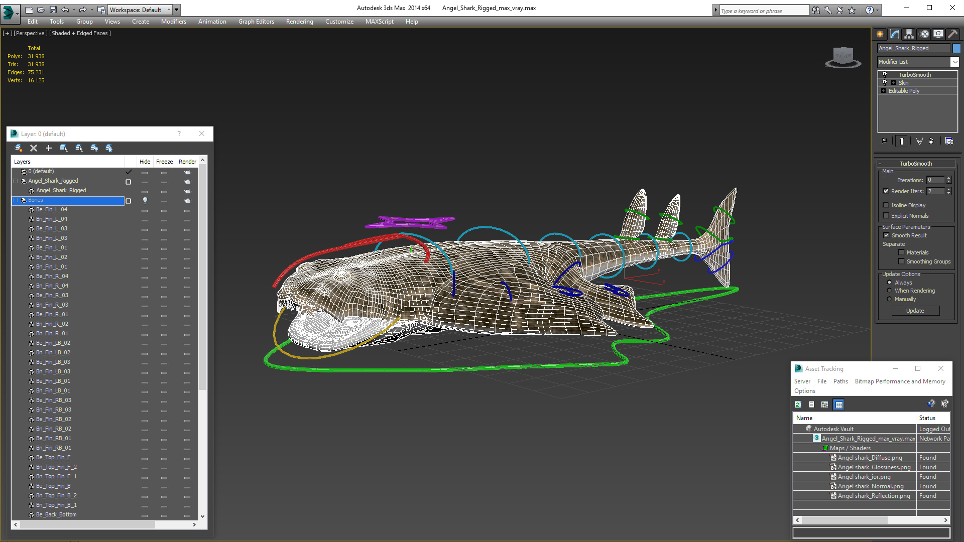The height and width of the screenshot is (542, 964).
Task: Collapse the TurboSmooth rollout header
Action: click(x=915, y=164)
